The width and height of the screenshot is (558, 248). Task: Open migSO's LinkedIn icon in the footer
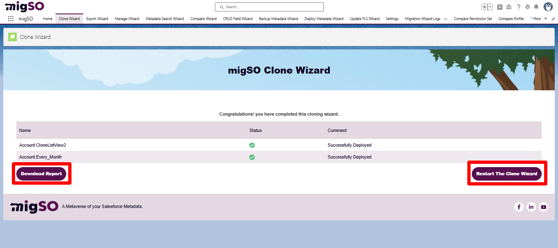[x=531, y=207]
